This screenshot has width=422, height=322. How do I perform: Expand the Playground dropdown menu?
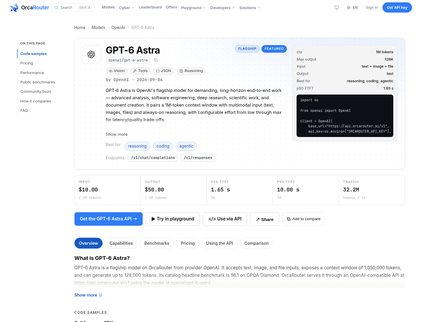pos(193,8)
